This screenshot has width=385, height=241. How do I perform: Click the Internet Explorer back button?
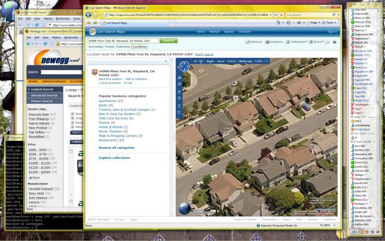[88, 14]
